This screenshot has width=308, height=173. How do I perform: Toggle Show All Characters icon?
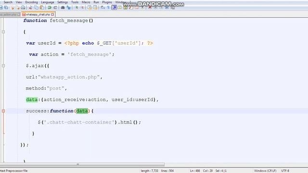108,8
